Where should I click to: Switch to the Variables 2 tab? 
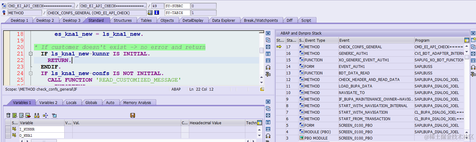pos(48,102)
